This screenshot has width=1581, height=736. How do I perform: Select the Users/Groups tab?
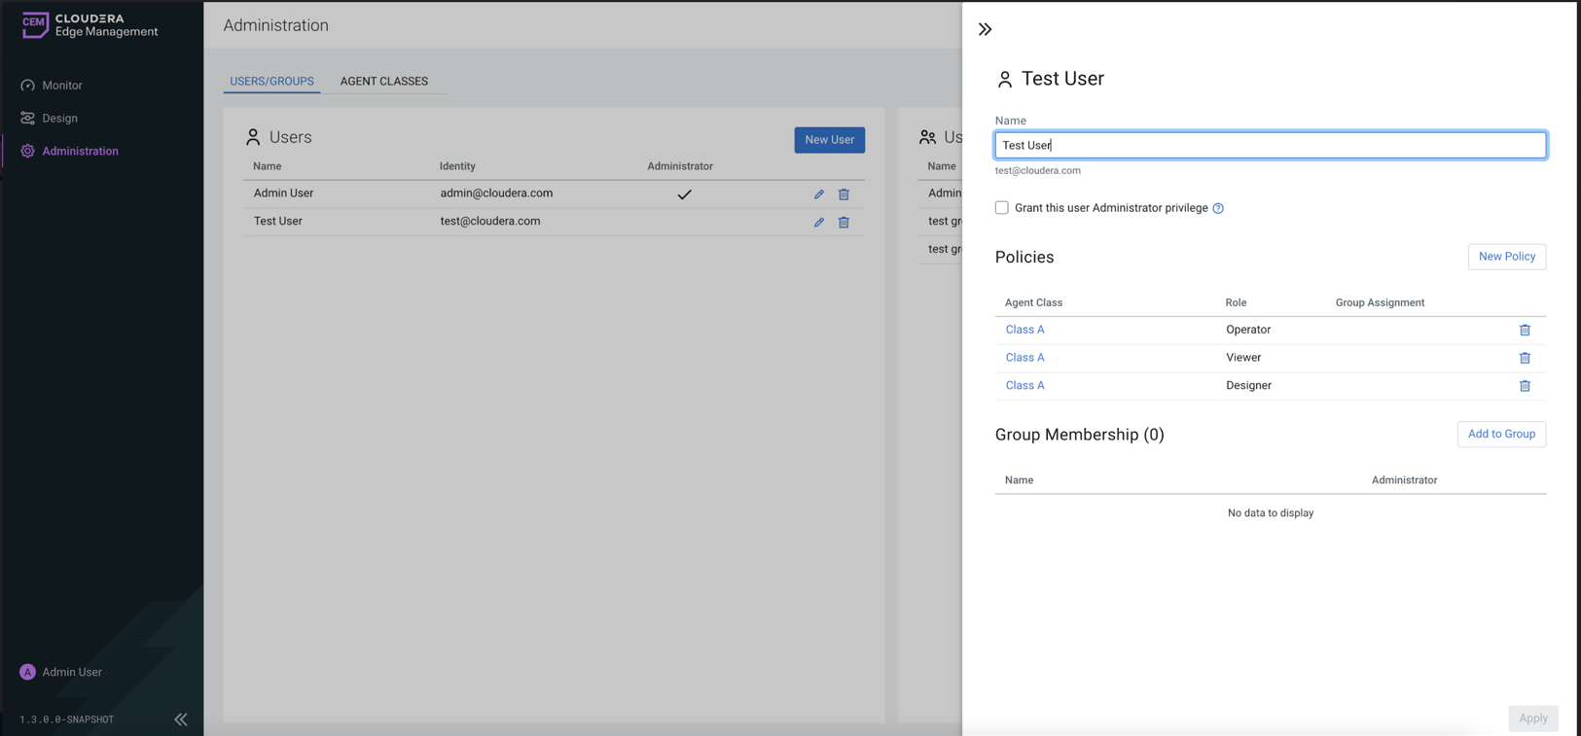coord(271,82)
